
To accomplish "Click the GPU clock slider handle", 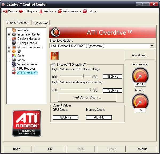I will [83, 76].
